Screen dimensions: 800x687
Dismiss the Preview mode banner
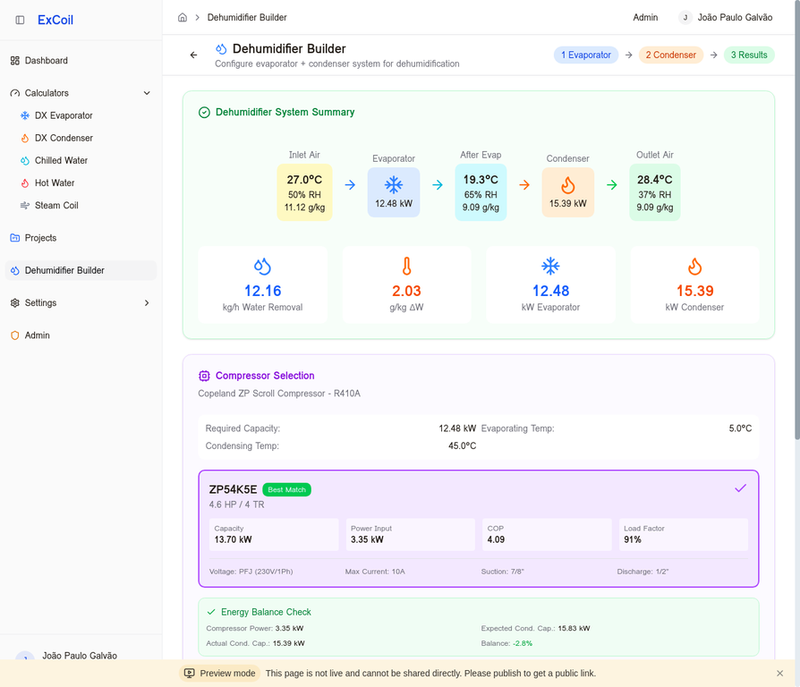coord(779,674)
